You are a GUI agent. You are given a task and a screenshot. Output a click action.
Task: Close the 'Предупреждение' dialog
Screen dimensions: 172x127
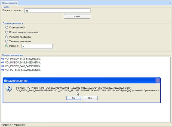pyautogui.click(x=158, y=81)
